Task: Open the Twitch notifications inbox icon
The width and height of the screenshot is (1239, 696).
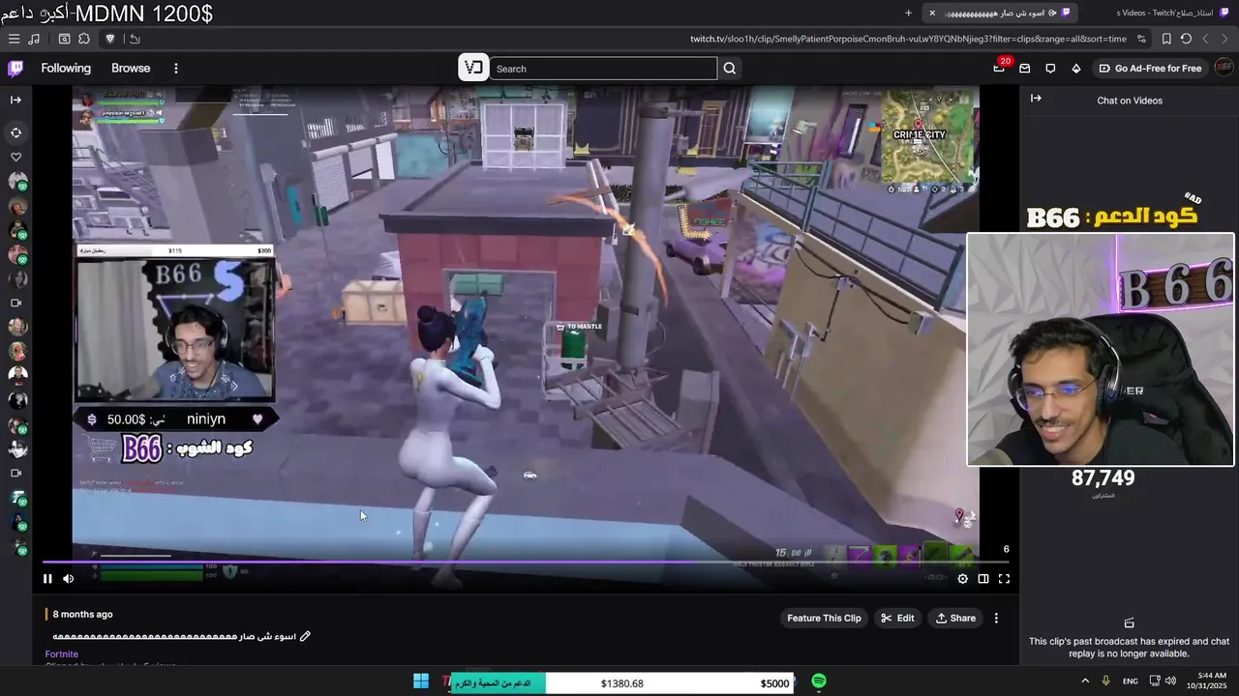Action: pos(1025,69)
